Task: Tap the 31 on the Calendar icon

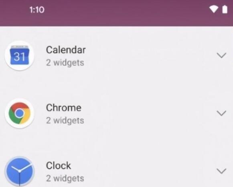Action: (19, 57)
